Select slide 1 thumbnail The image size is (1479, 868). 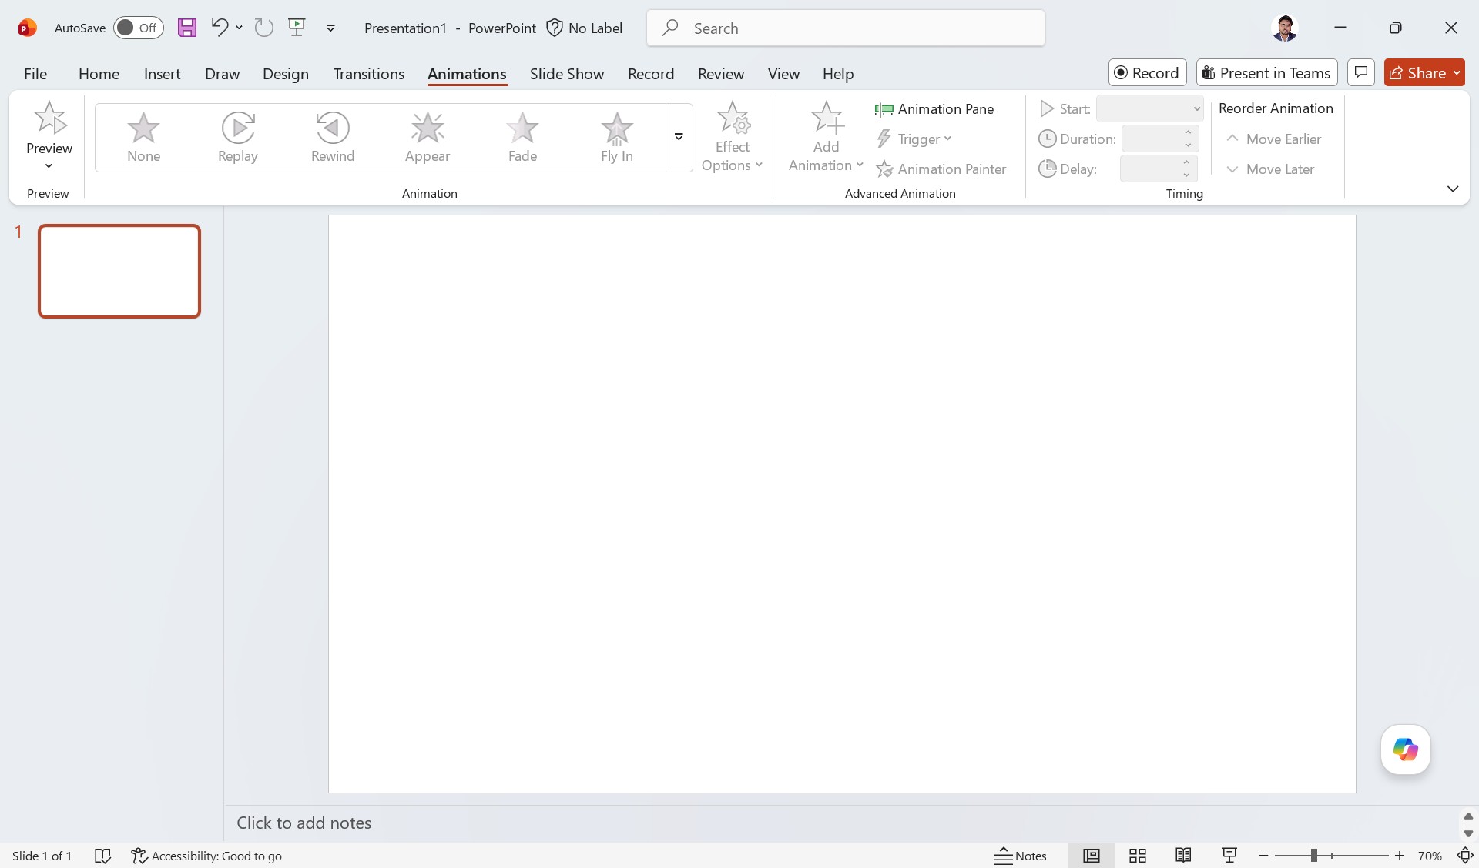[119, 271]
